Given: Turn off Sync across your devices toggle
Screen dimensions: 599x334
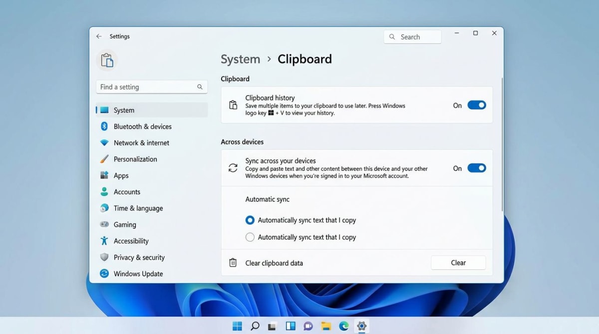Looking at the screenshot, I should coord(477,168).
